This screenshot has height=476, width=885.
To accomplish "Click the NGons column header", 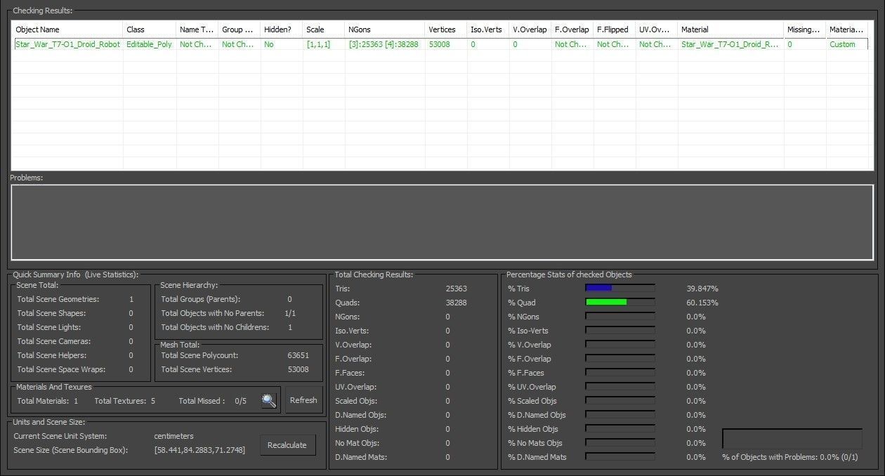I will click(x=385, y=29).
